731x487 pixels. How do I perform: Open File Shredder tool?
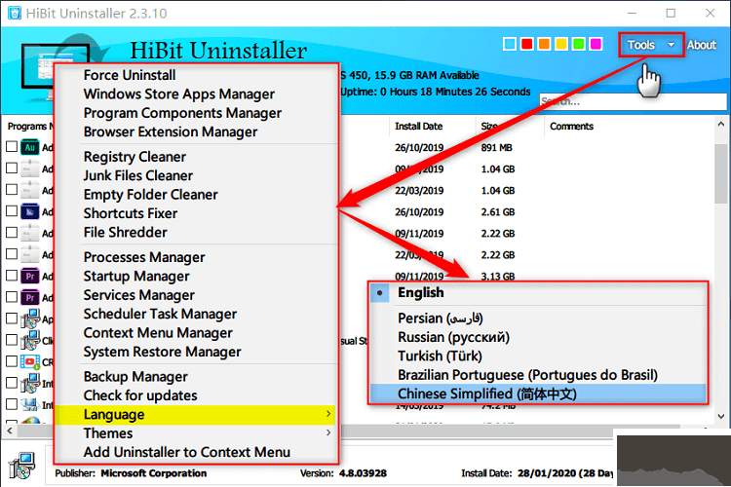126,232
